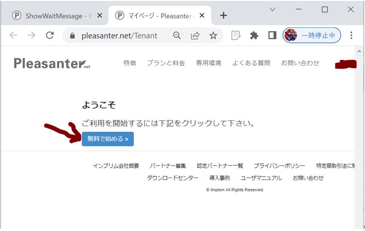
Task: Select the マイページ - Pleasanter tab
Action: click(x=160, y=16)
